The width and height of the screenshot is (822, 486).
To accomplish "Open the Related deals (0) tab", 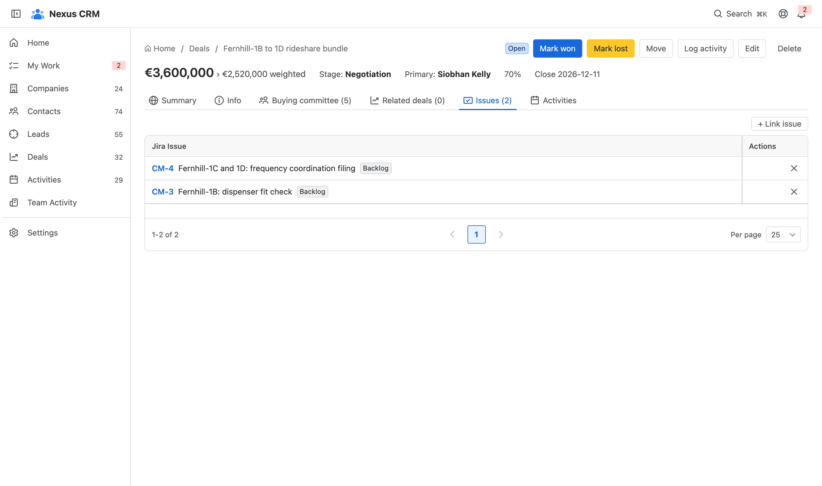I will 407,101.
